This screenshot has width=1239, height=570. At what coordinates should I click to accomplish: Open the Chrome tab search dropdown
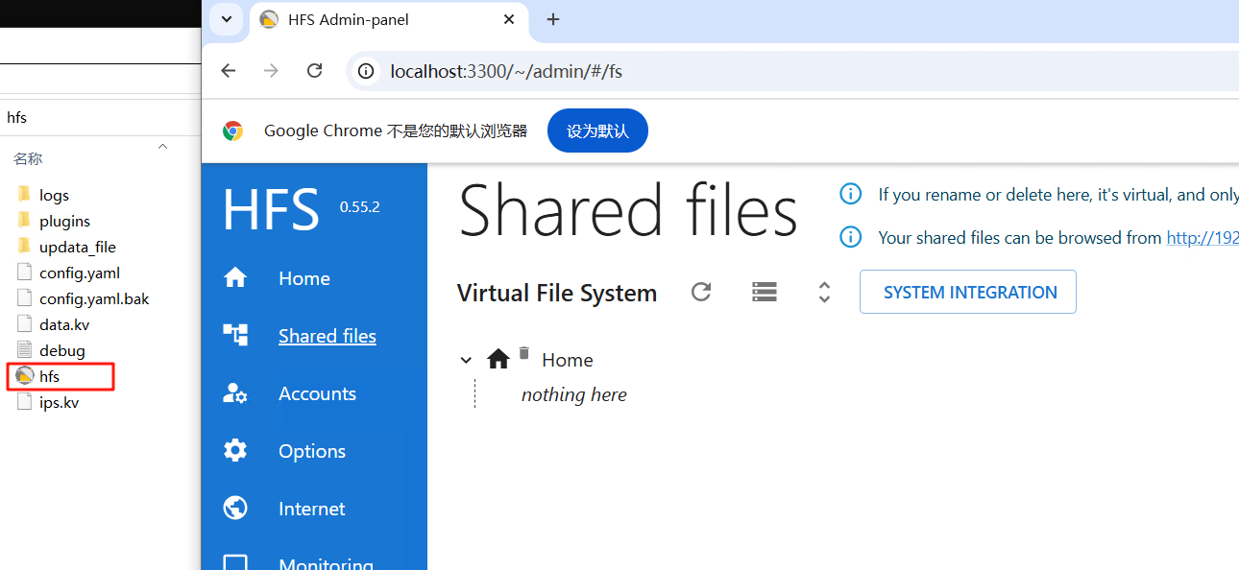point(226,19)
